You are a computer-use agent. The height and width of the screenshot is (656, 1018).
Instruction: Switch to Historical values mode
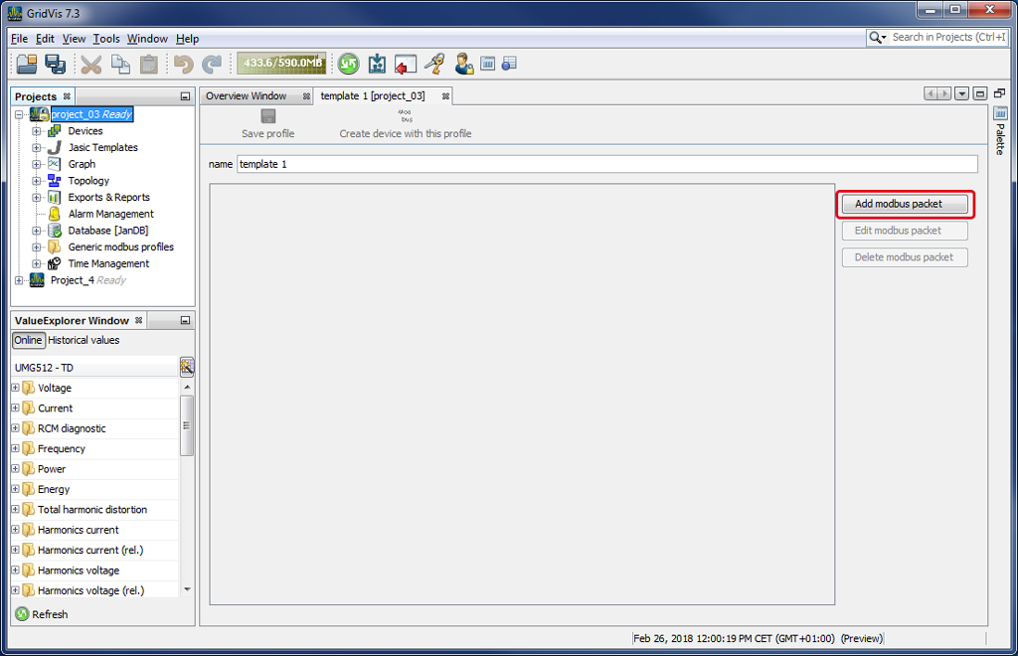click(x=84, y=340)
